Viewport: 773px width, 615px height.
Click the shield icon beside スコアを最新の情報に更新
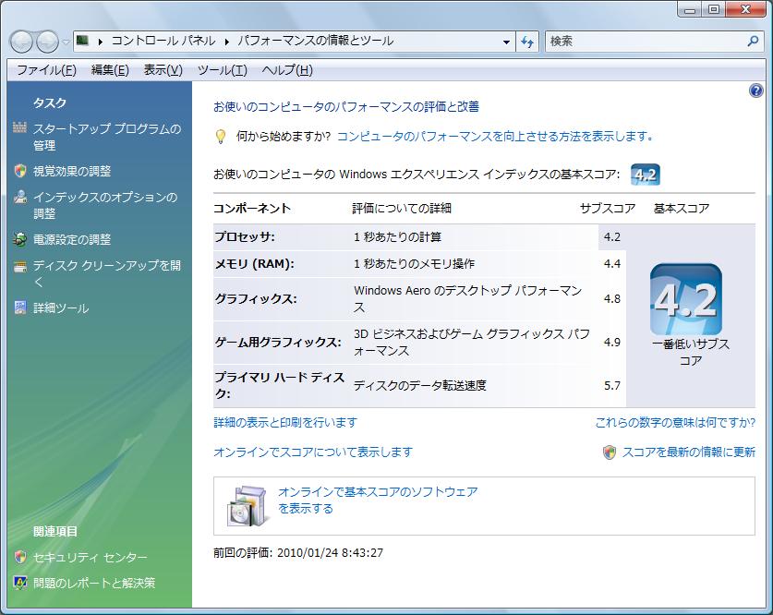click(610, 452)
